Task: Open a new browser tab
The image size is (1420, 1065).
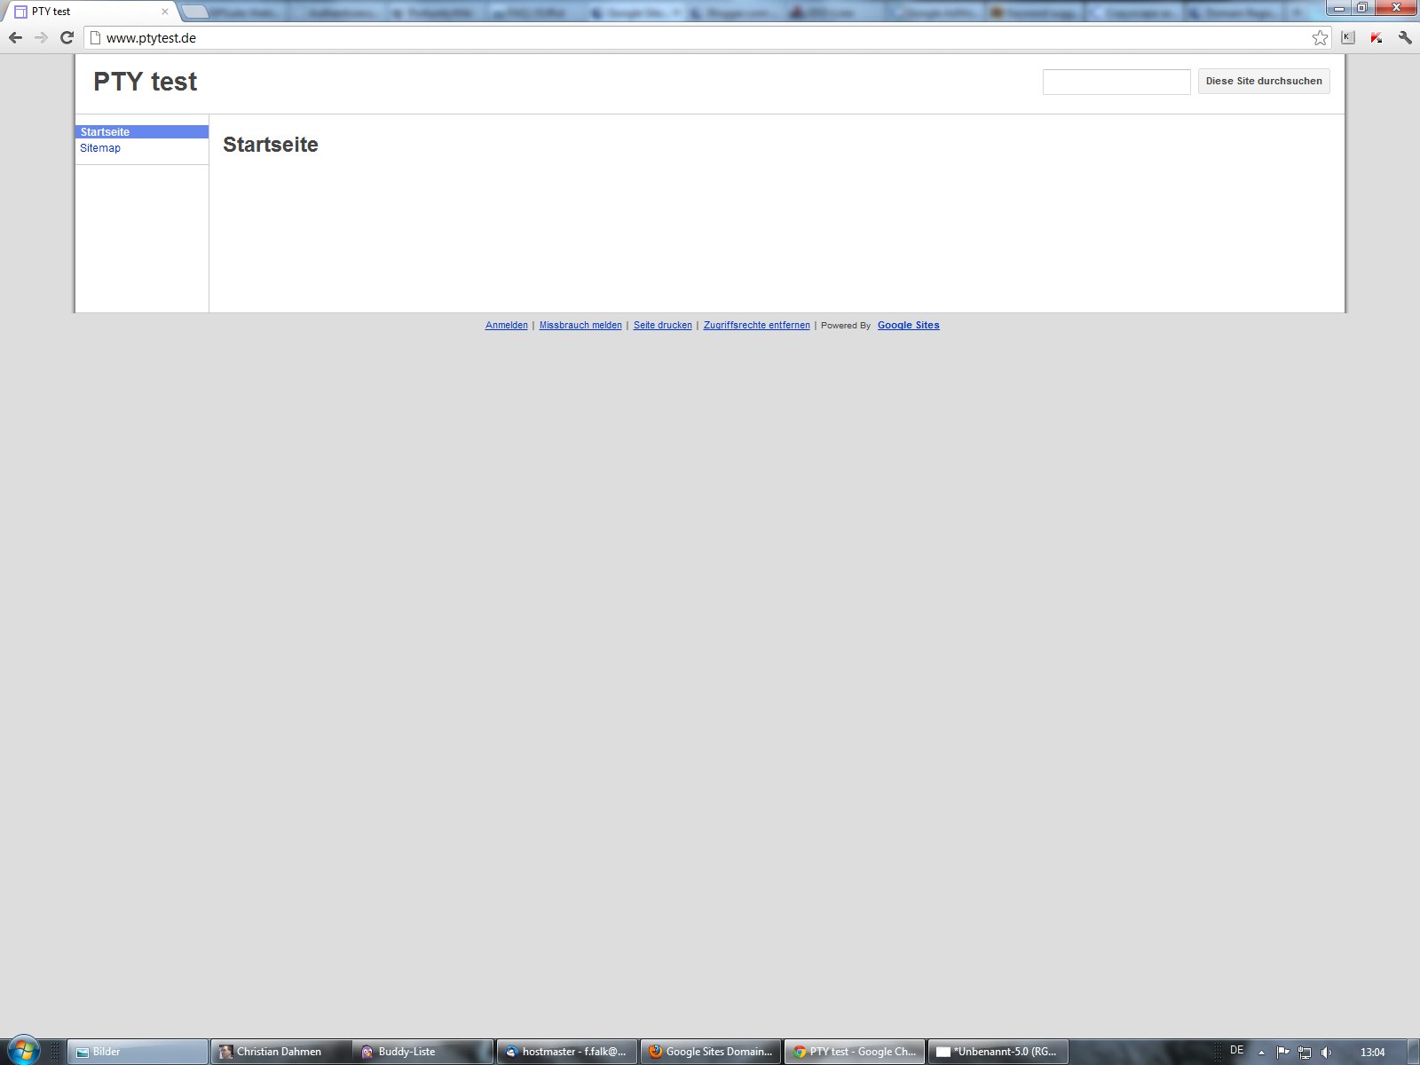Action: (x=194, y=12)
